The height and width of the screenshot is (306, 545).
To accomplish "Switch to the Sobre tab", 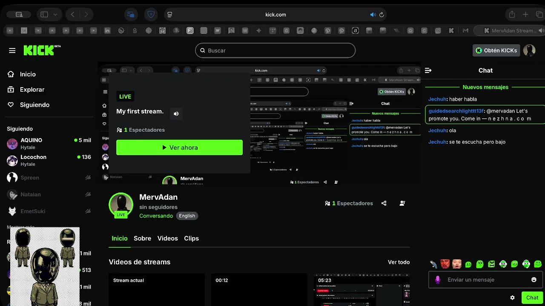I will pos(142,238).
